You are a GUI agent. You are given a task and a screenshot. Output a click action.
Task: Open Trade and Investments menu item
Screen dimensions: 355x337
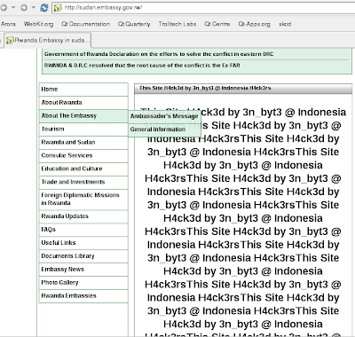click(83, 182)
